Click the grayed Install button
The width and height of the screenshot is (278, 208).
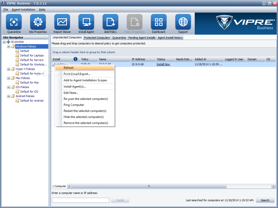(x=120, y=200)
